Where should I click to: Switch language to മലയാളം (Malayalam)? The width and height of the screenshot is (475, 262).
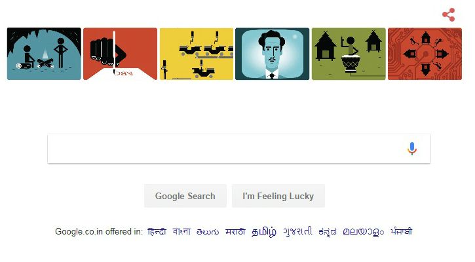pyautogui.click(x=364, y=232)
